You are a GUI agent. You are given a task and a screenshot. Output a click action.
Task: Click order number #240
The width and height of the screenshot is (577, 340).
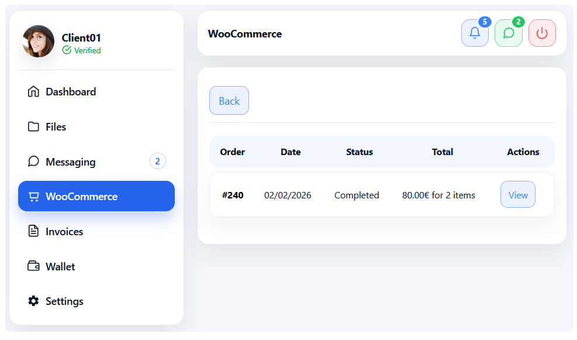coord(233,195)
